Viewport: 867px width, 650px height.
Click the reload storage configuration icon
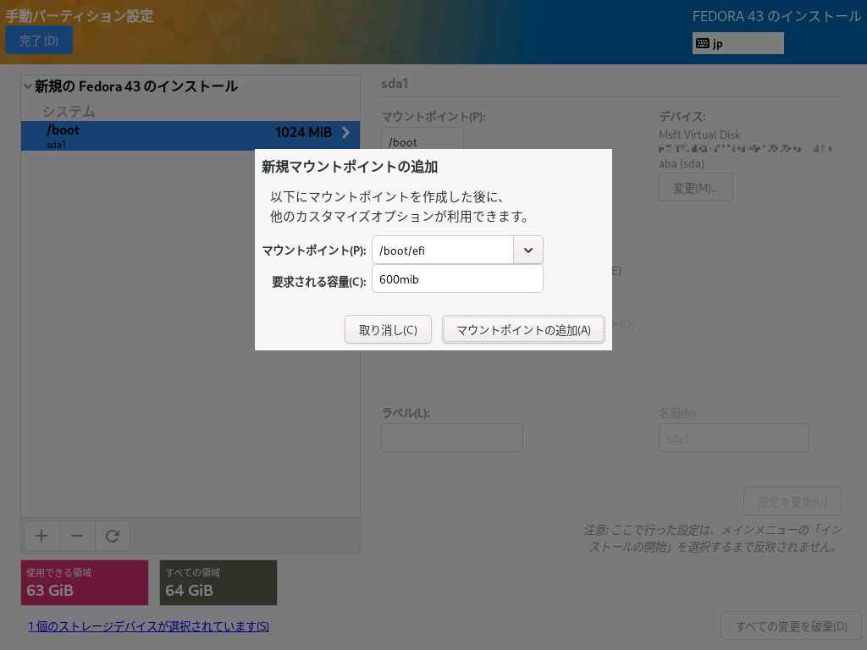(x=112, y=536)
